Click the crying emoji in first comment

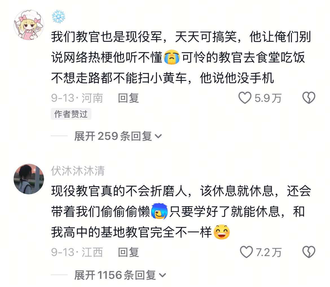(x=172, y=57)
